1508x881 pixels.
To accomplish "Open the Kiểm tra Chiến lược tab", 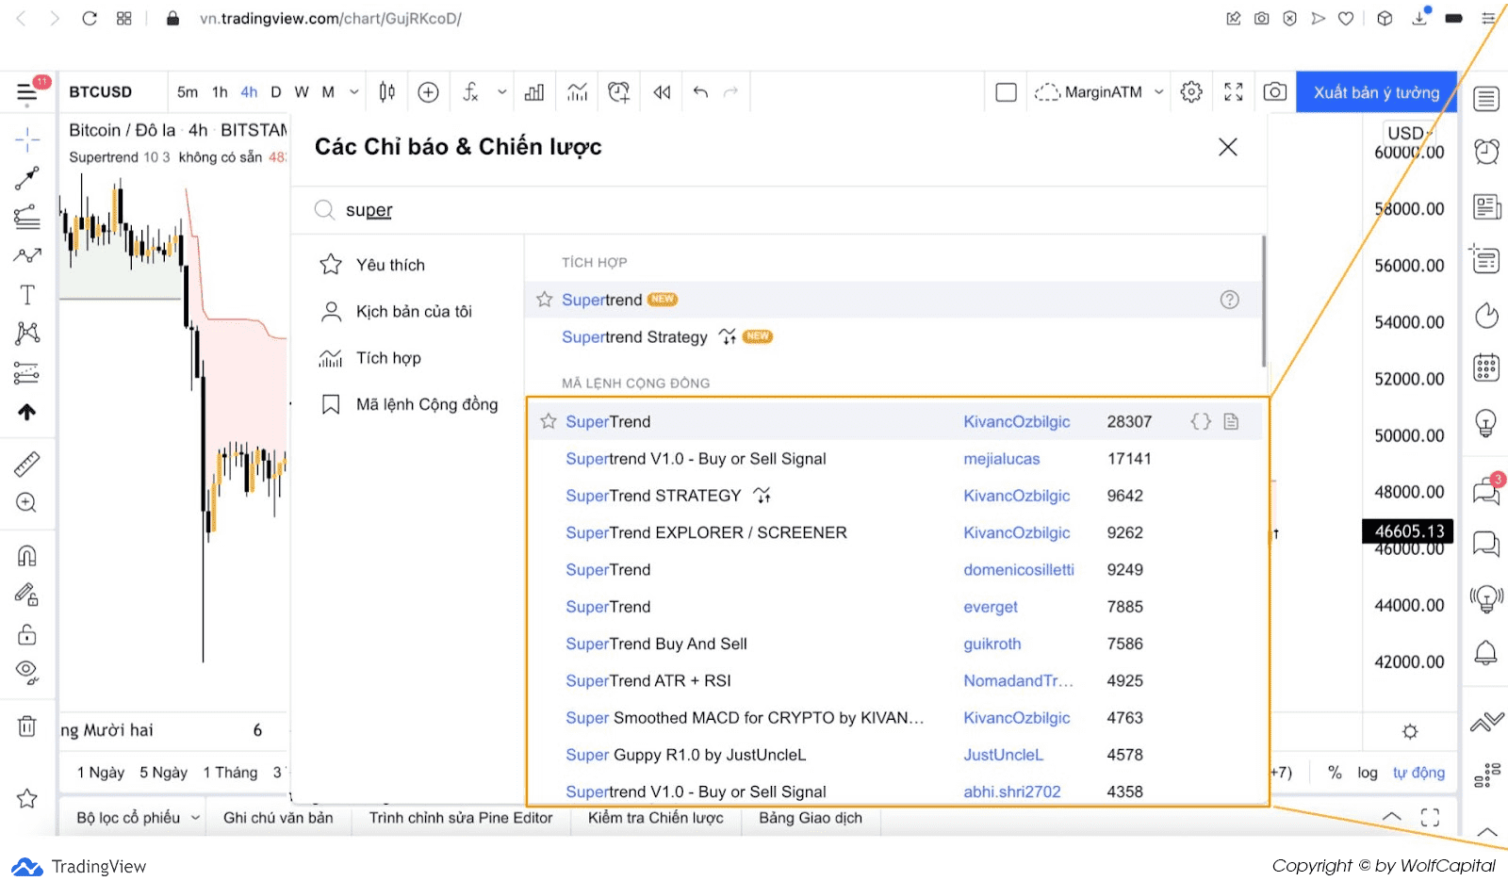I will coord(656,818).
